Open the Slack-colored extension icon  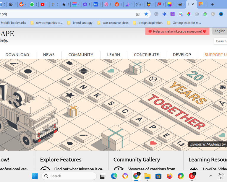[x=181, y=14]
